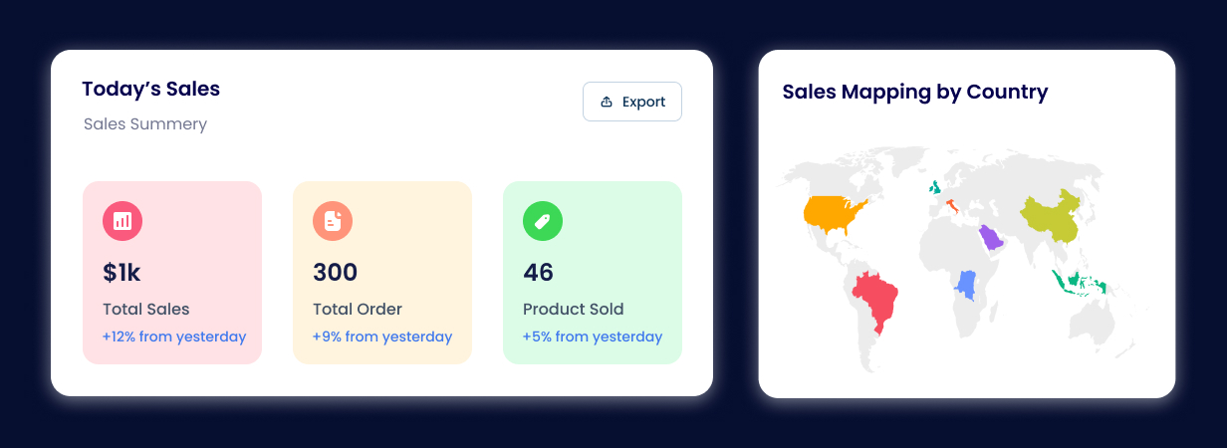This screenshot has width=1227, height=448.
Task: Click the upload icon inside Export button
Action: click(x=607, y=102)
